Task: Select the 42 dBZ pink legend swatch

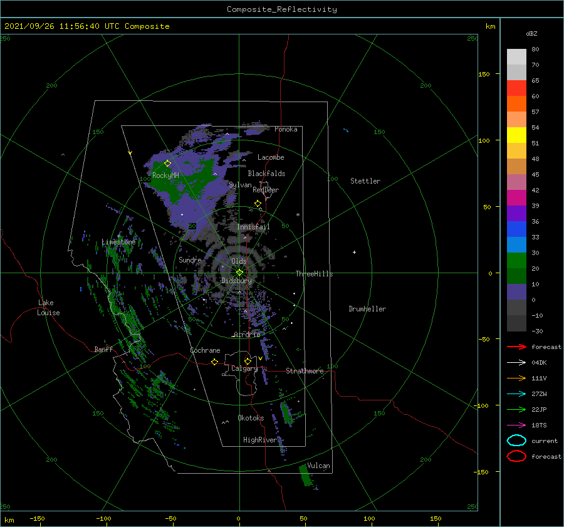Action: 516,182
